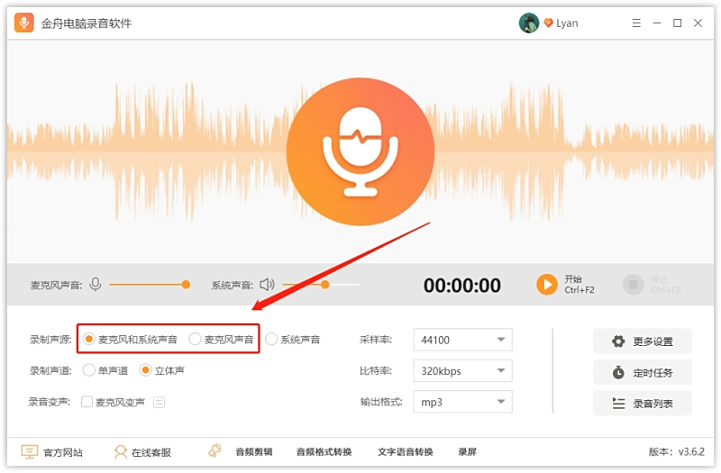
Task: Mute system sound via the speaker icon
Action: click(267, 285)
